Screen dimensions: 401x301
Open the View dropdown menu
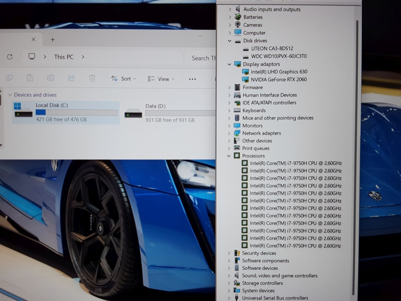(x=161, y=79)
